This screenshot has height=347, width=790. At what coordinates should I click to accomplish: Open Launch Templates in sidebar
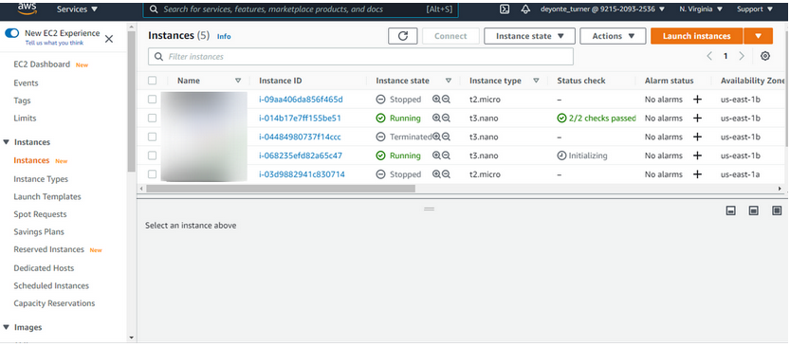[47, 196]
